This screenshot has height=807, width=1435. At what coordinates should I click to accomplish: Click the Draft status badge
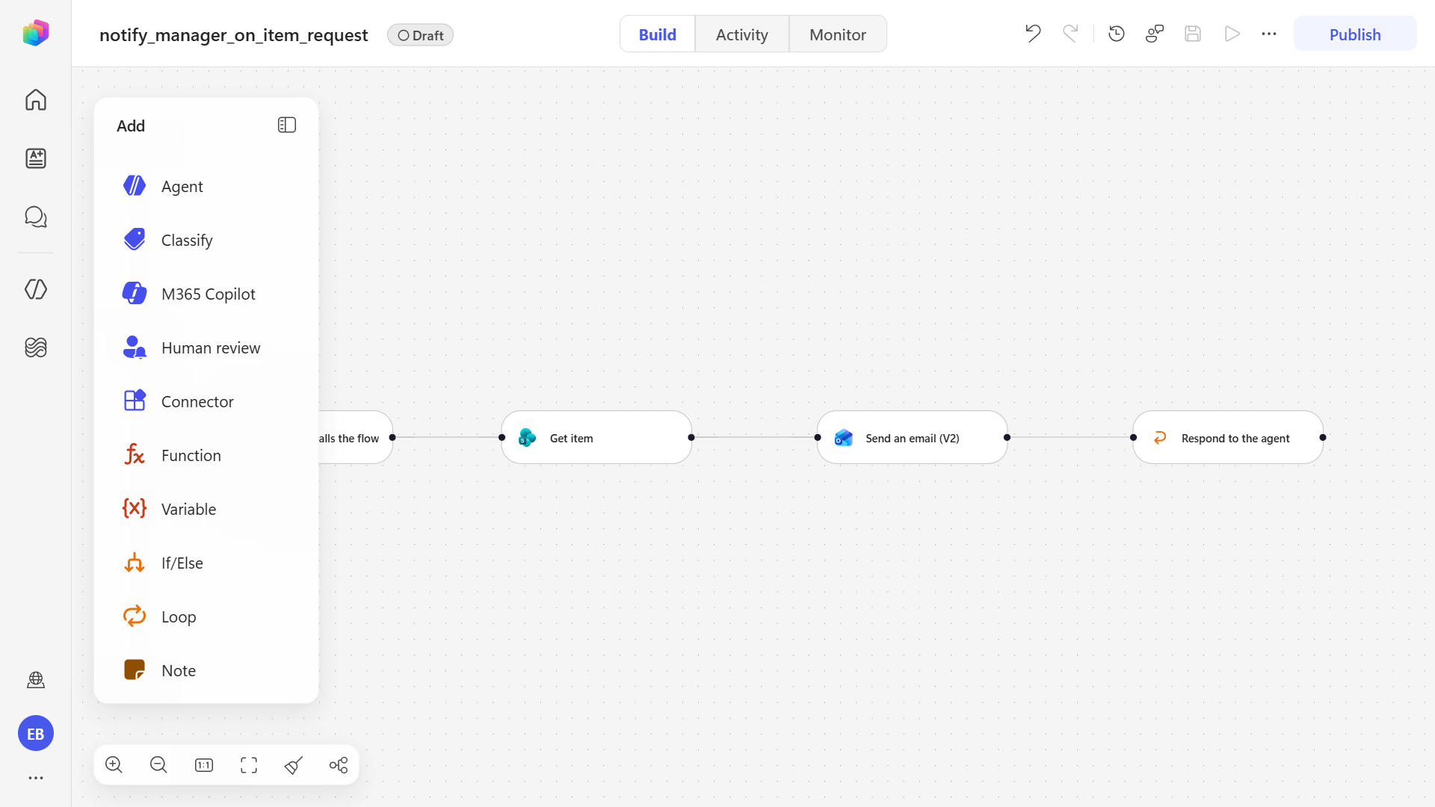pos(420,35)
